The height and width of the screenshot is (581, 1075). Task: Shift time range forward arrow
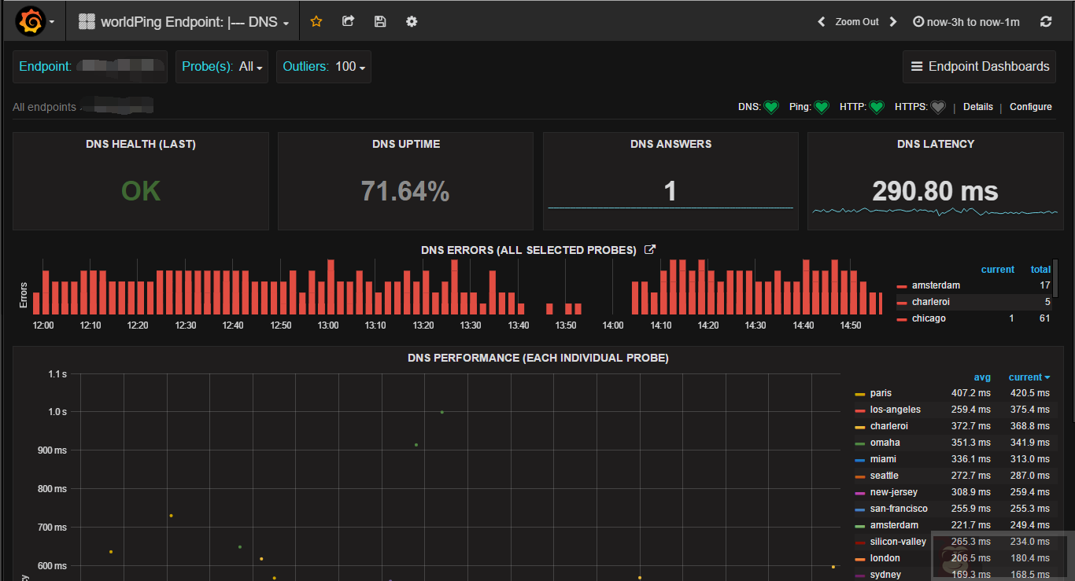[893, 22]
